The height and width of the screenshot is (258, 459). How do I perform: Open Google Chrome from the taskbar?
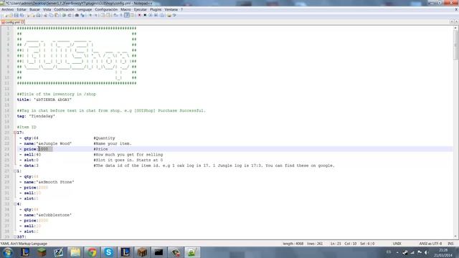(x=92, y=252)
